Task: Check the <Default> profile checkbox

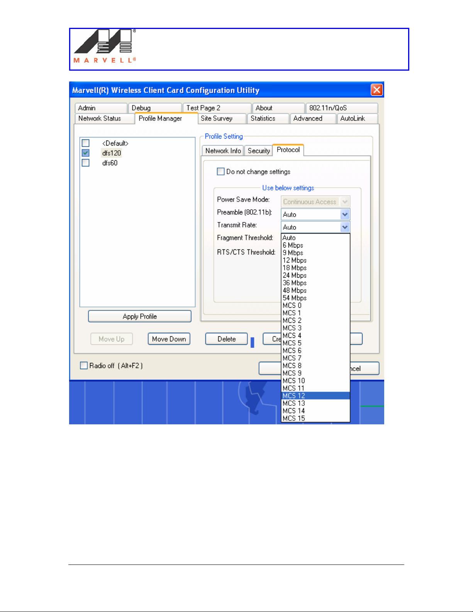Action: coord(86,143)
